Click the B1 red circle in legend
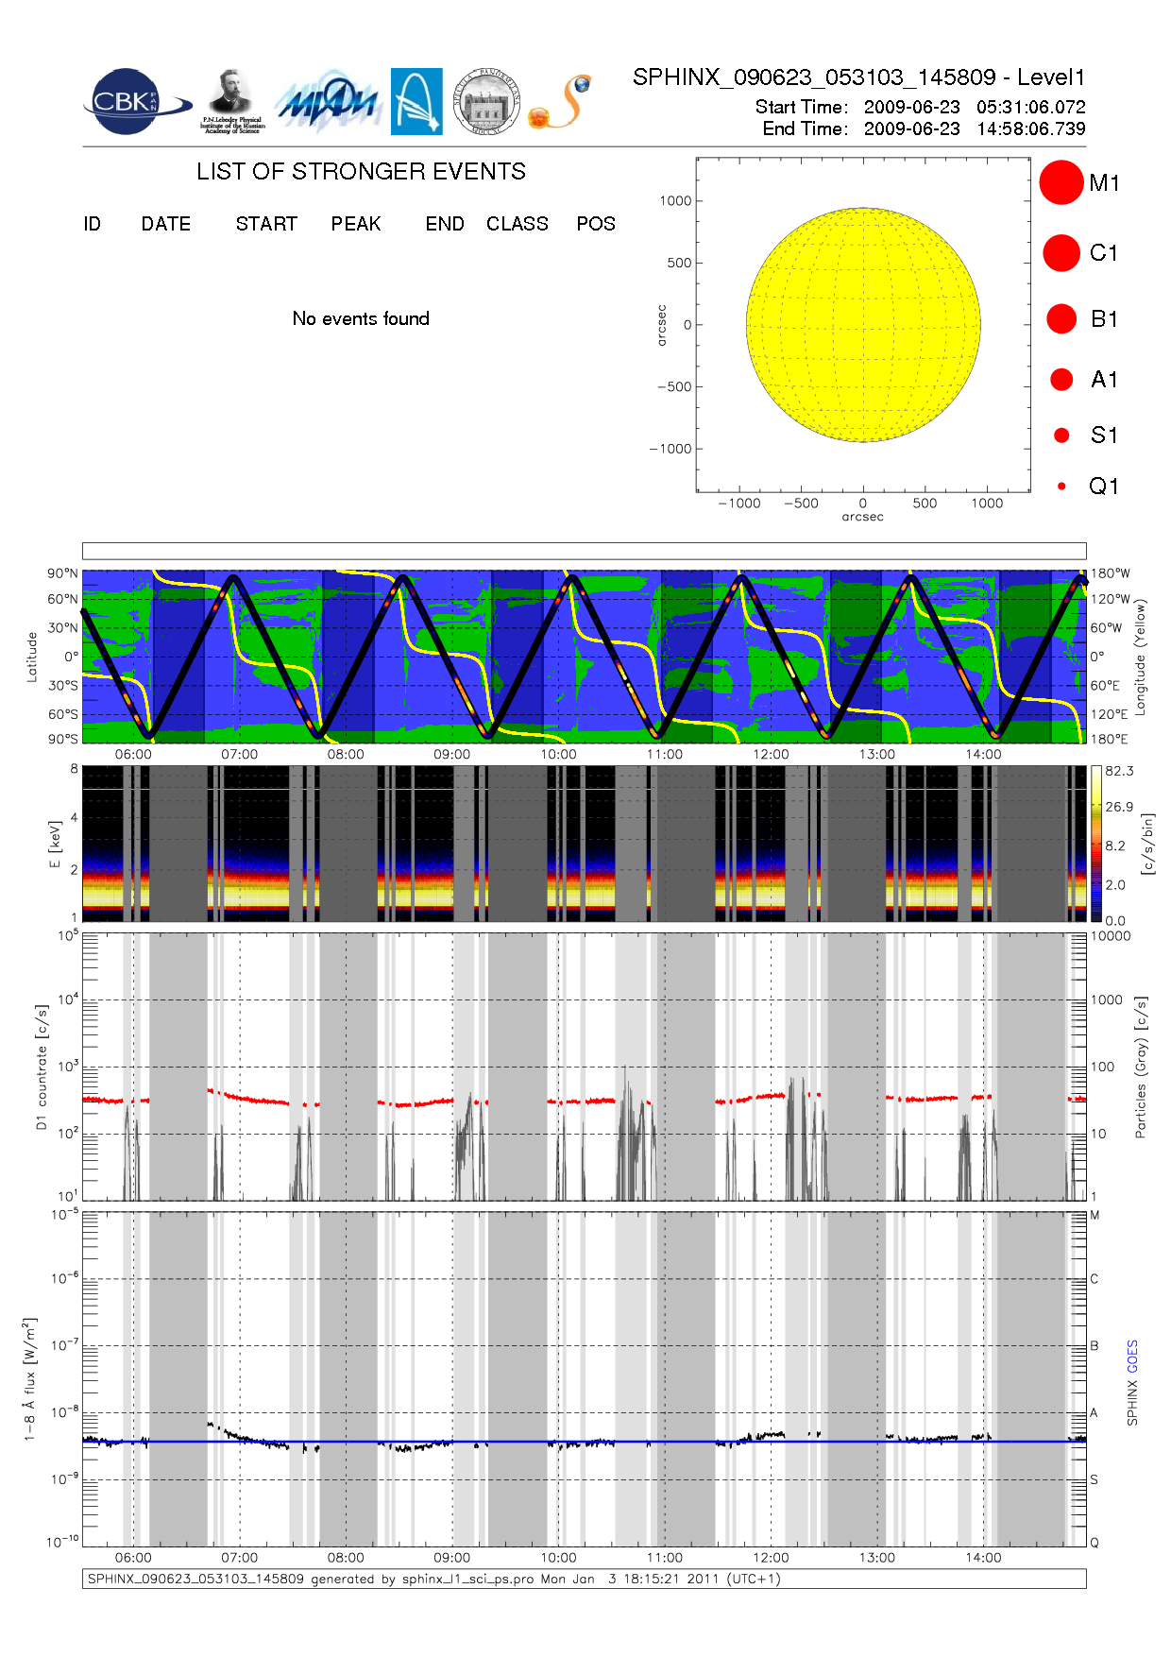1171x1657 pixels. pos(1061,319)
